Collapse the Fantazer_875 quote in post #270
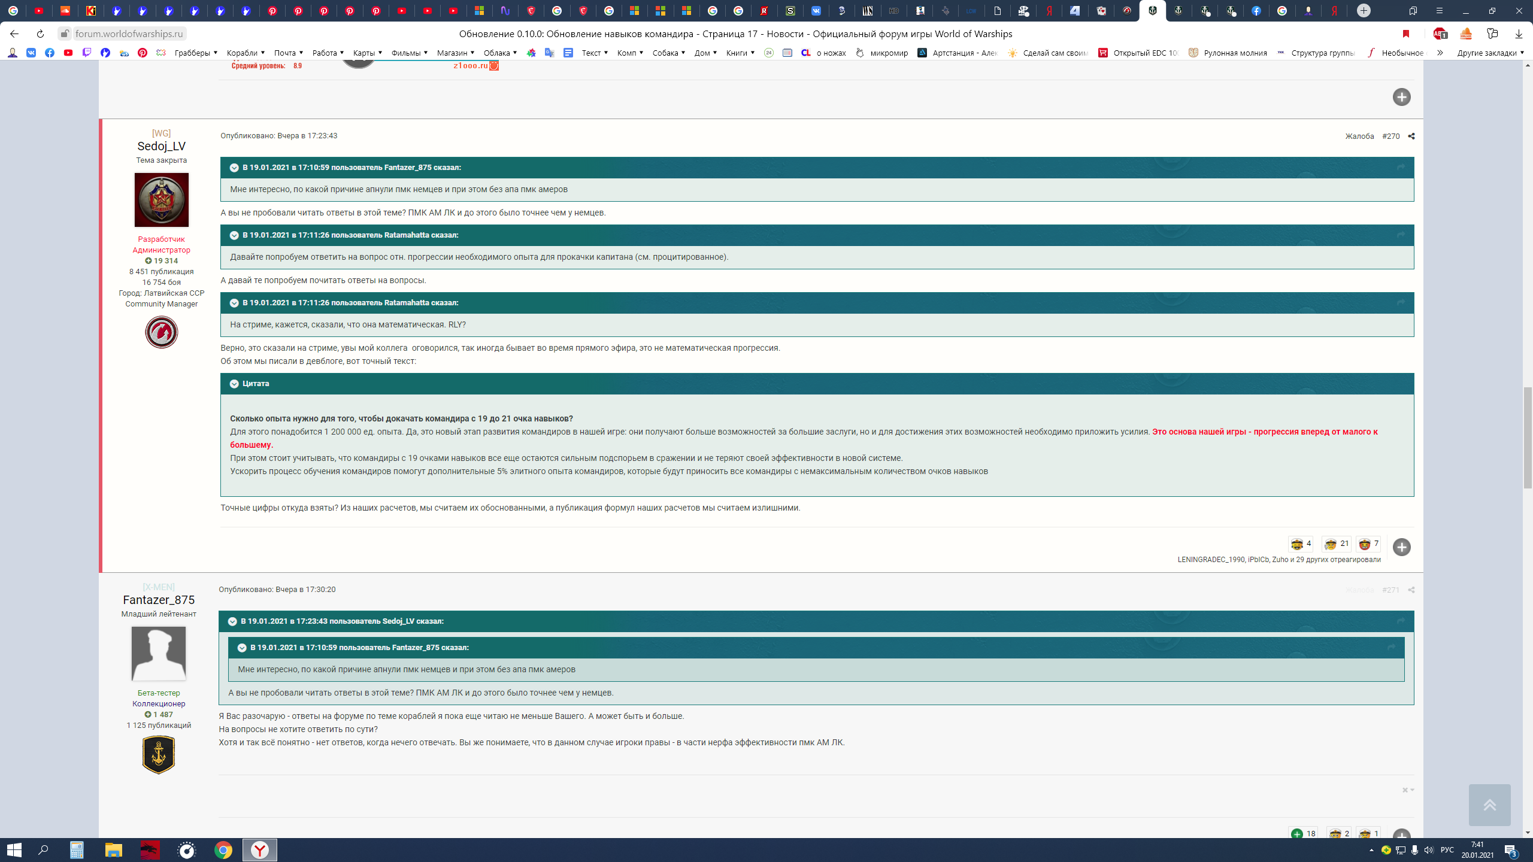The image size is (1533, 862). [234, 168]
